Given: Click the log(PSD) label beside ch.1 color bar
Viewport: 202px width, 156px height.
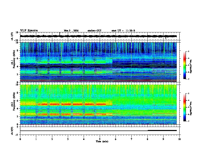Looking at the screenshot, I should (191, 67).
